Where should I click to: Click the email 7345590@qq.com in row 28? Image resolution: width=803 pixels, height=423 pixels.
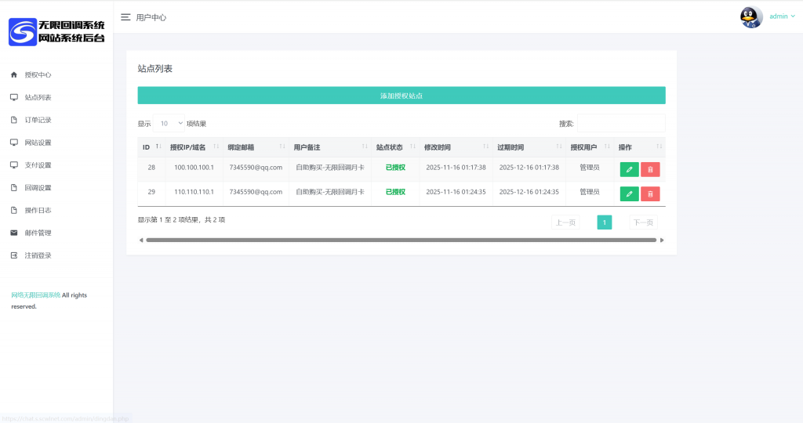[x=256, y=168]
